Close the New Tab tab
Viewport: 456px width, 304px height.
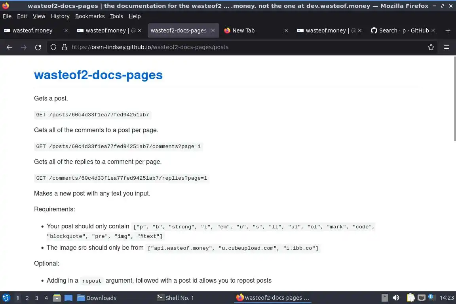tap(286, 30)
